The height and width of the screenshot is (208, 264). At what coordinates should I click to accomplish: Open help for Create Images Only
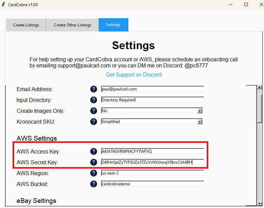93,111
